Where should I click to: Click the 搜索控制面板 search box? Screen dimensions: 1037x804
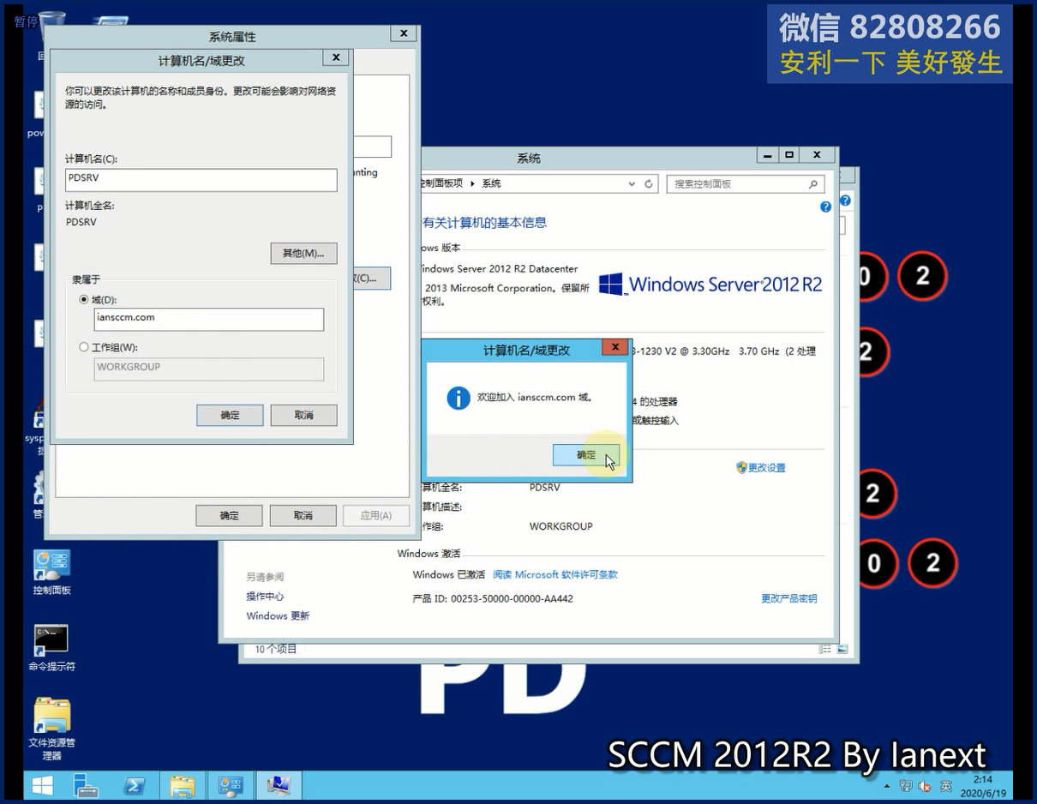click(x=746, y=184)
